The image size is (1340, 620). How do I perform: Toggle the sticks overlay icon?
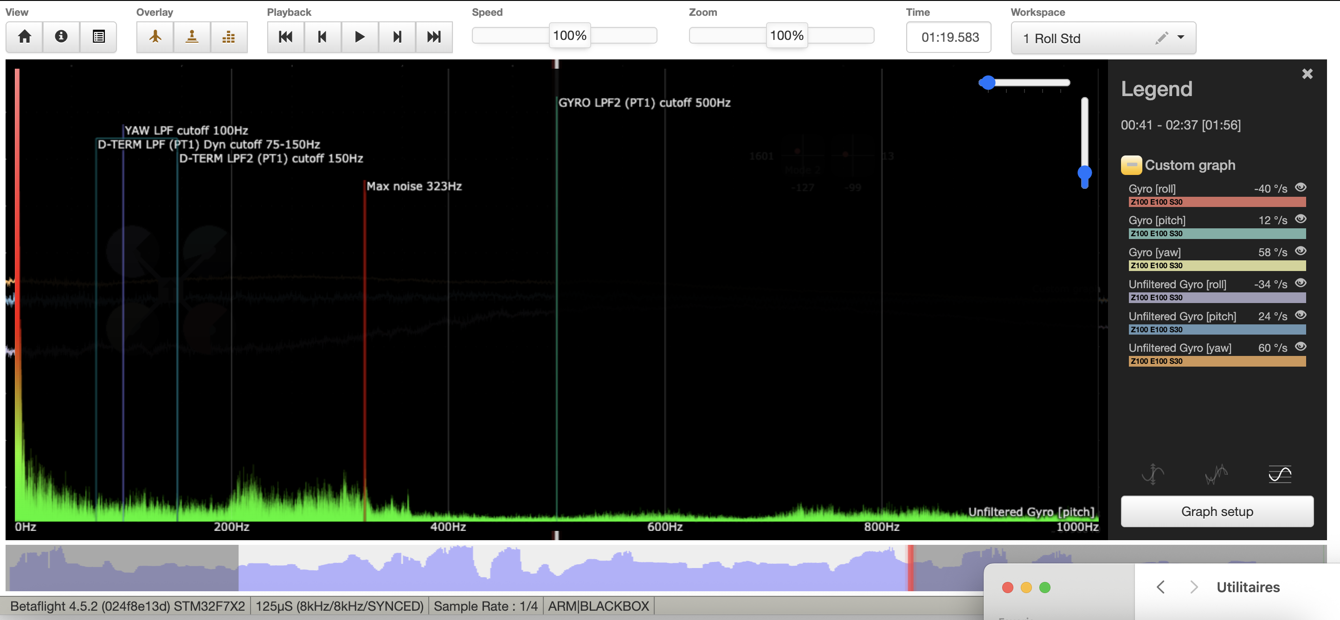pos(192,36)
